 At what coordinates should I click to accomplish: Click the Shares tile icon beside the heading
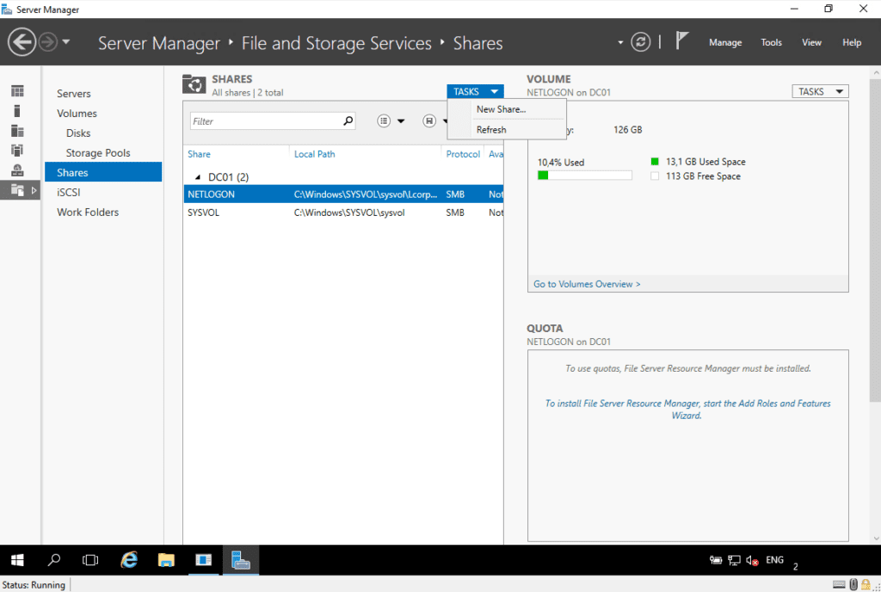(194, 85)
